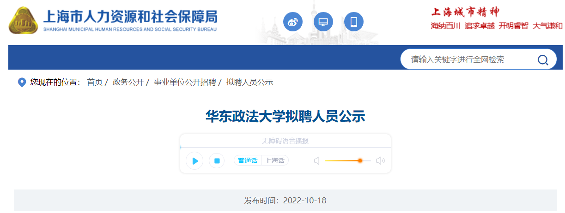Click the bureau emblem logo

point(24,20)
